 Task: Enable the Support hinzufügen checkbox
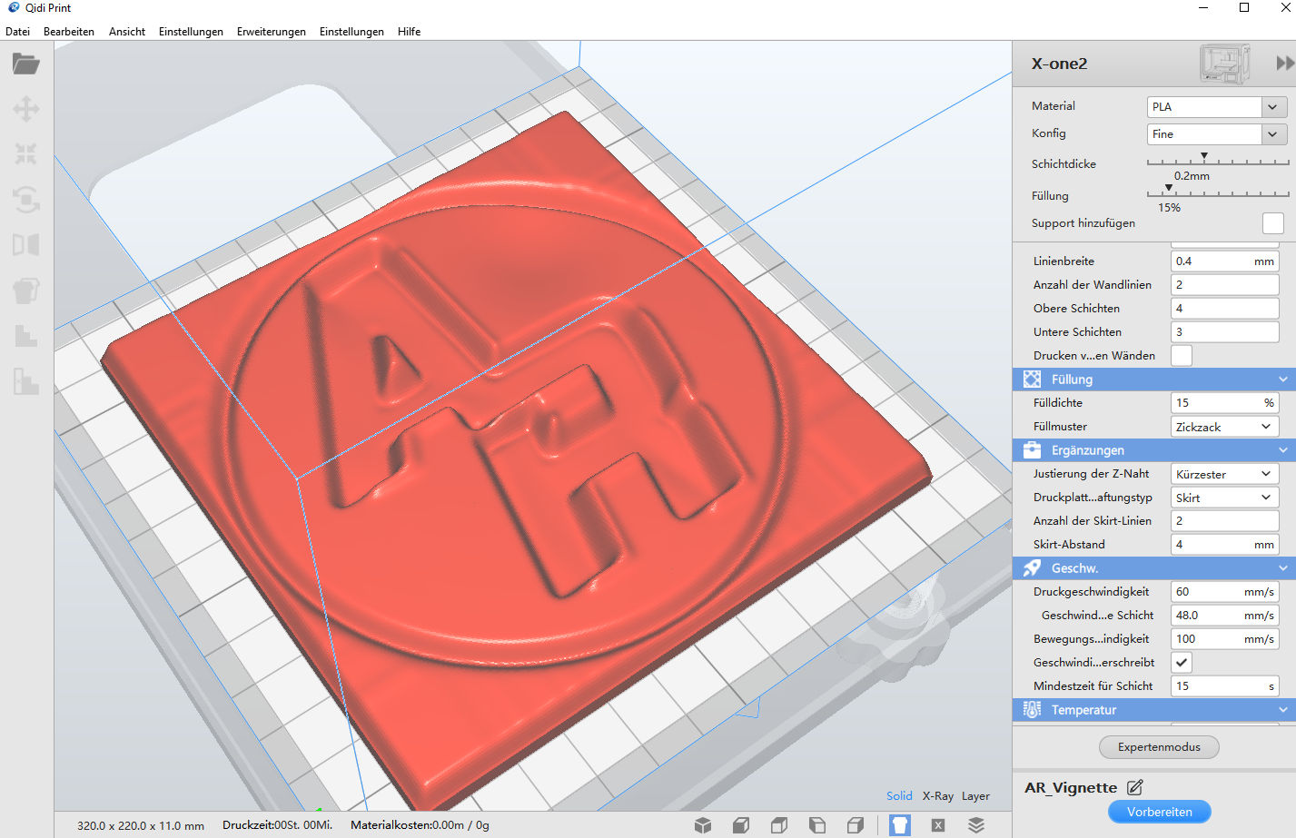point(1273,223)
